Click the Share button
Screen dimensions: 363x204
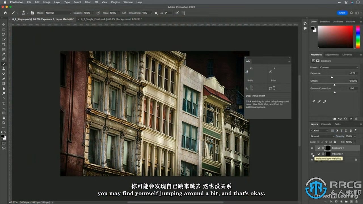pyautogui.click(x=342, y=13)
